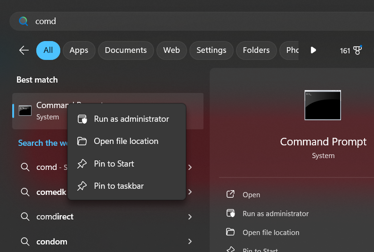Open the rewards trophy icon showing 161
The image size is (374, 252).
[x=357, y=50]
